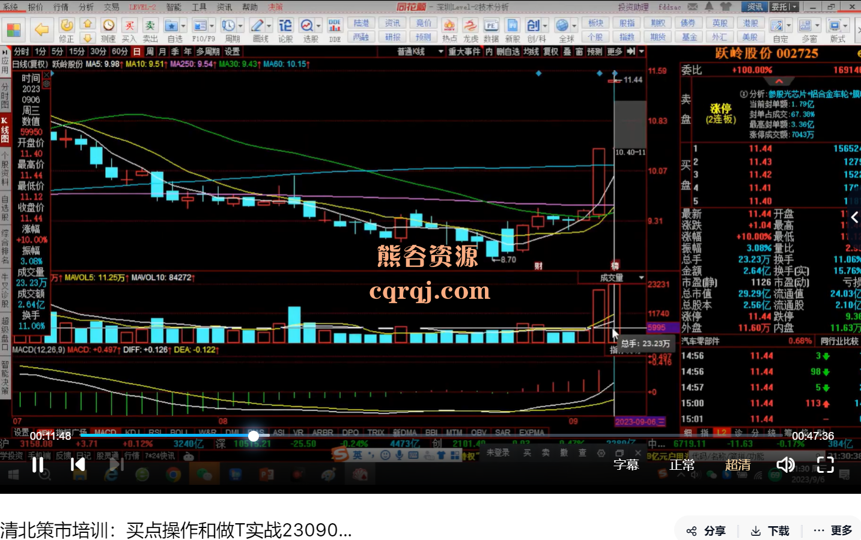The width and height of the screenshot is (861, 540).
Task: Click the 周期 period clock icon
Action: (x=228, y=26)
